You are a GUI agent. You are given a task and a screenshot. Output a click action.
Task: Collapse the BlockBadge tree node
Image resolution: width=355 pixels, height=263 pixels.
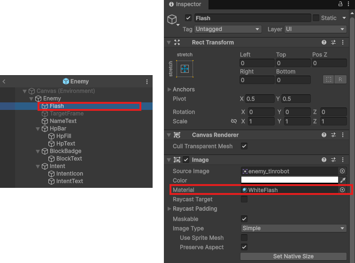(38, 151)
